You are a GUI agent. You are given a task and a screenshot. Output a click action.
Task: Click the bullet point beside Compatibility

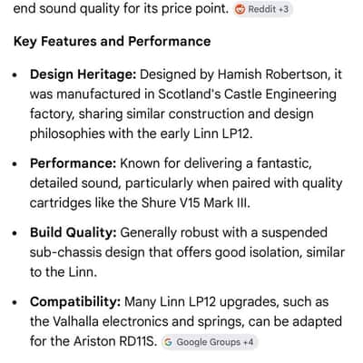coord(15,302)
